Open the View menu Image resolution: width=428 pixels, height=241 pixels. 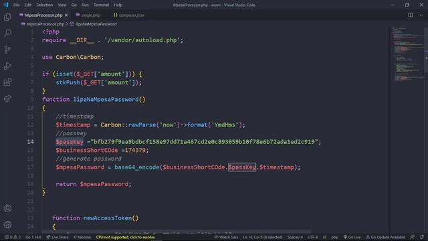pyautogui.click(x=62, y=5)
